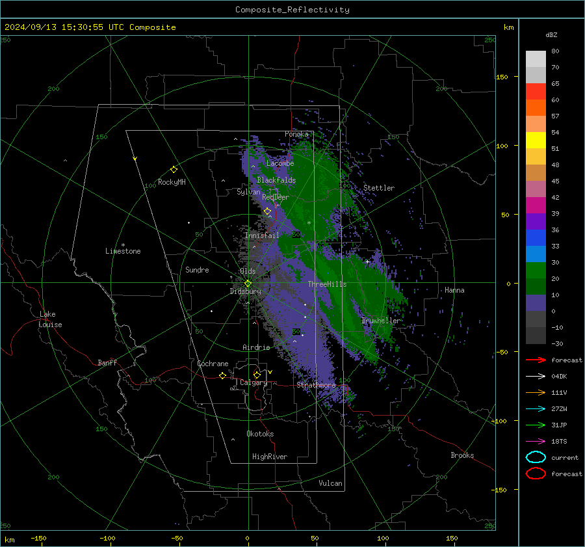Pick the 60 dBZ orange legend swatch
Screen dimensions: 585x547
(536, 107)
